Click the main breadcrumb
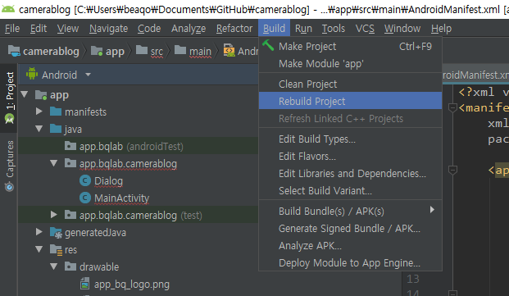Screen dimensions: 509x296 click(x=193, y=51)
